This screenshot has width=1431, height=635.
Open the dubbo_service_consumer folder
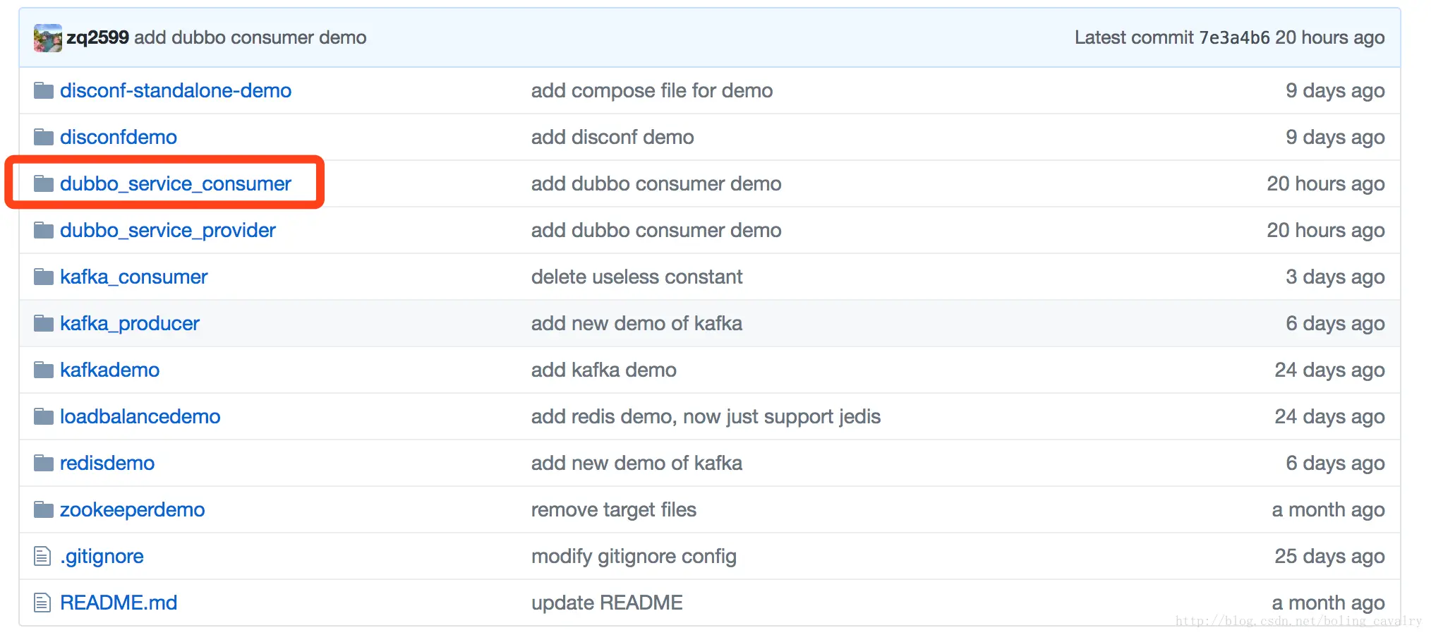(x=175, y=183)
